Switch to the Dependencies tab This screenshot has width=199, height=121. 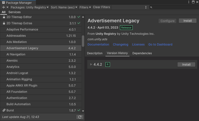pyautogui.click(x=142, y=53)
